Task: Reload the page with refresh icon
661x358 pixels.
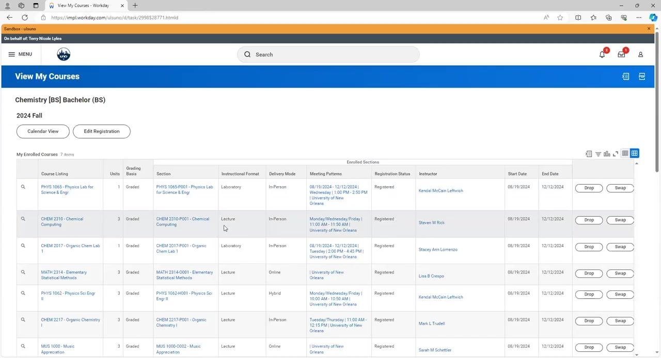Action: click(x=25, y=18)
